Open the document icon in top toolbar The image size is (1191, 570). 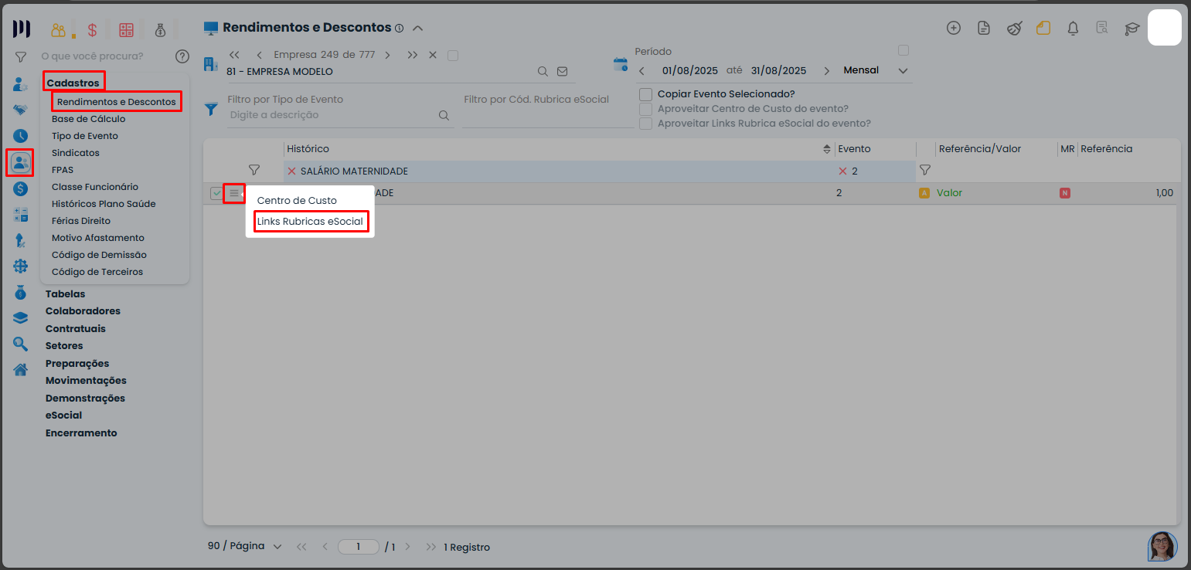[984, 28]
